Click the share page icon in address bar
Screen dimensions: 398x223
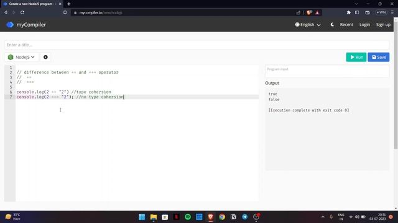[298, 12]
